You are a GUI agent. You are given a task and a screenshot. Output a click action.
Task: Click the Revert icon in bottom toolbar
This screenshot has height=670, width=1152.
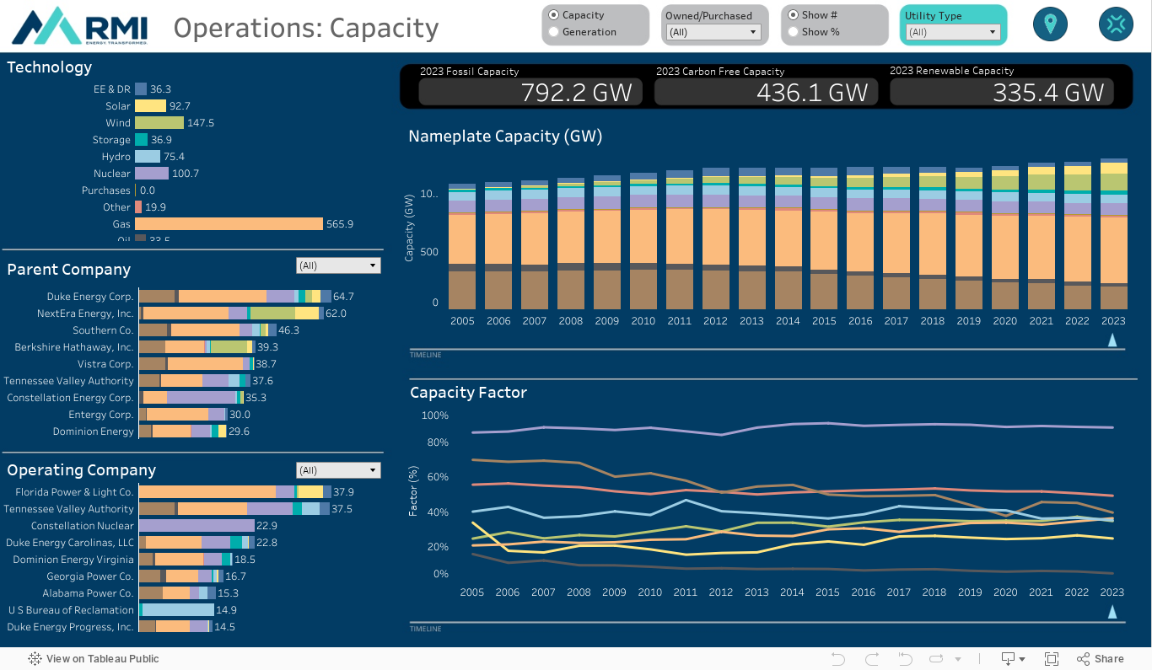(906, 658)
